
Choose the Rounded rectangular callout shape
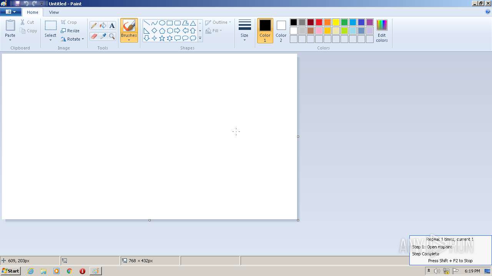(177, 38)
